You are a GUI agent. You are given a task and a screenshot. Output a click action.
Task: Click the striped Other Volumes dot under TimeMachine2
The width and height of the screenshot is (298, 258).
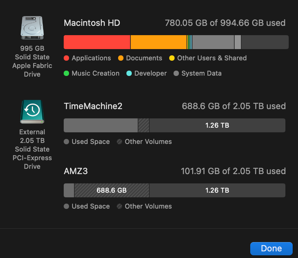point(119,142)
